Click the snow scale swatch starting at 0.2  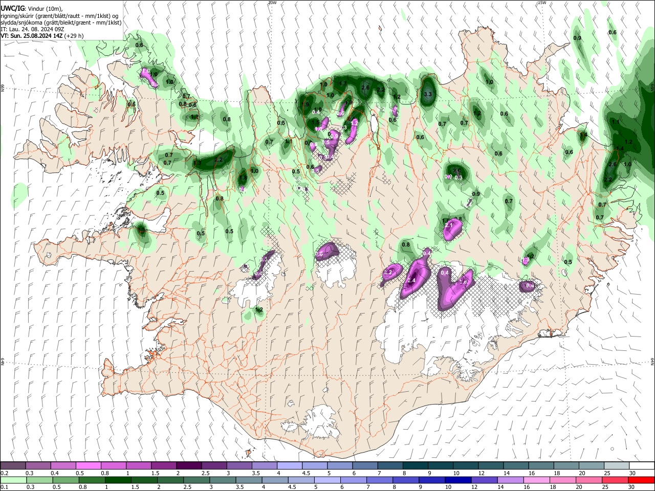13,465
